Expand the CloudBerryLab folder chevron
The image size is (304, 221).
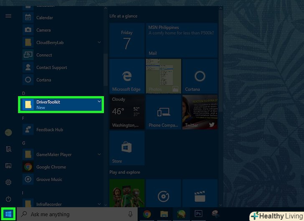tap(99, 42)
